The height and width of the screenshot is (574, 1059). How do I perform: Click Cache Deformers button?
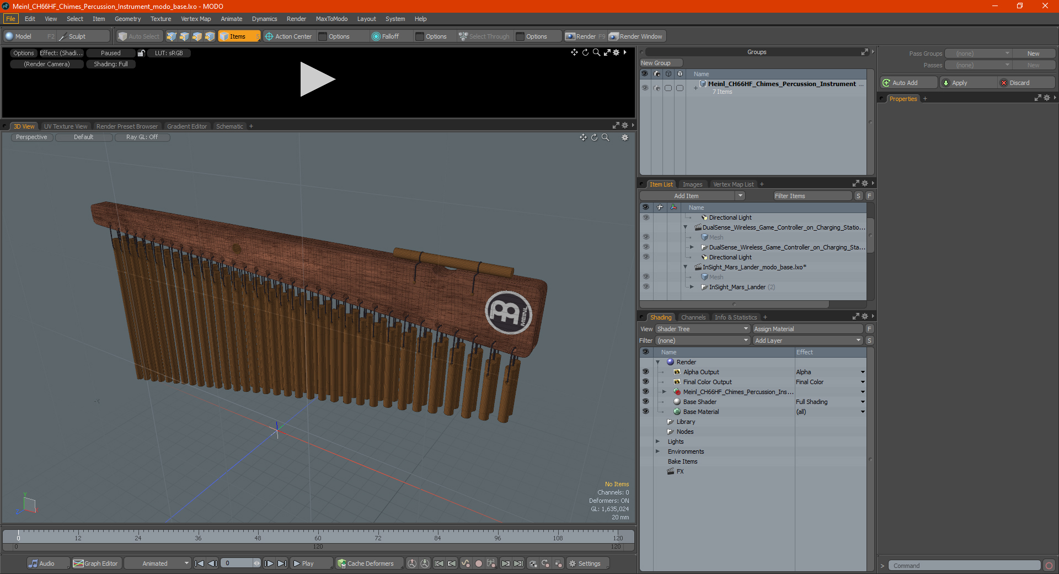[x=368, y=564]
